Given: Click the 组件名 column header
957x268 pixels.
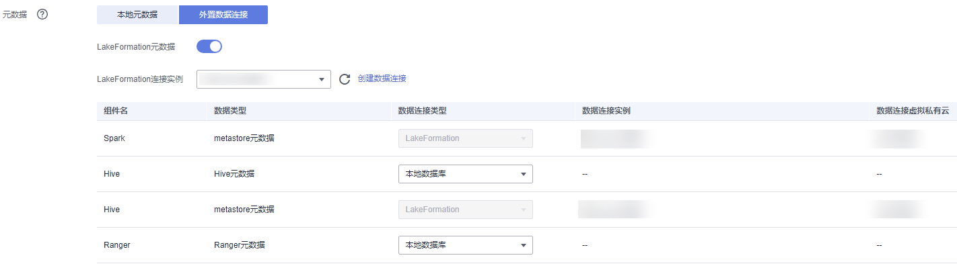Looking at the screenshot, I should pos(116,111).
